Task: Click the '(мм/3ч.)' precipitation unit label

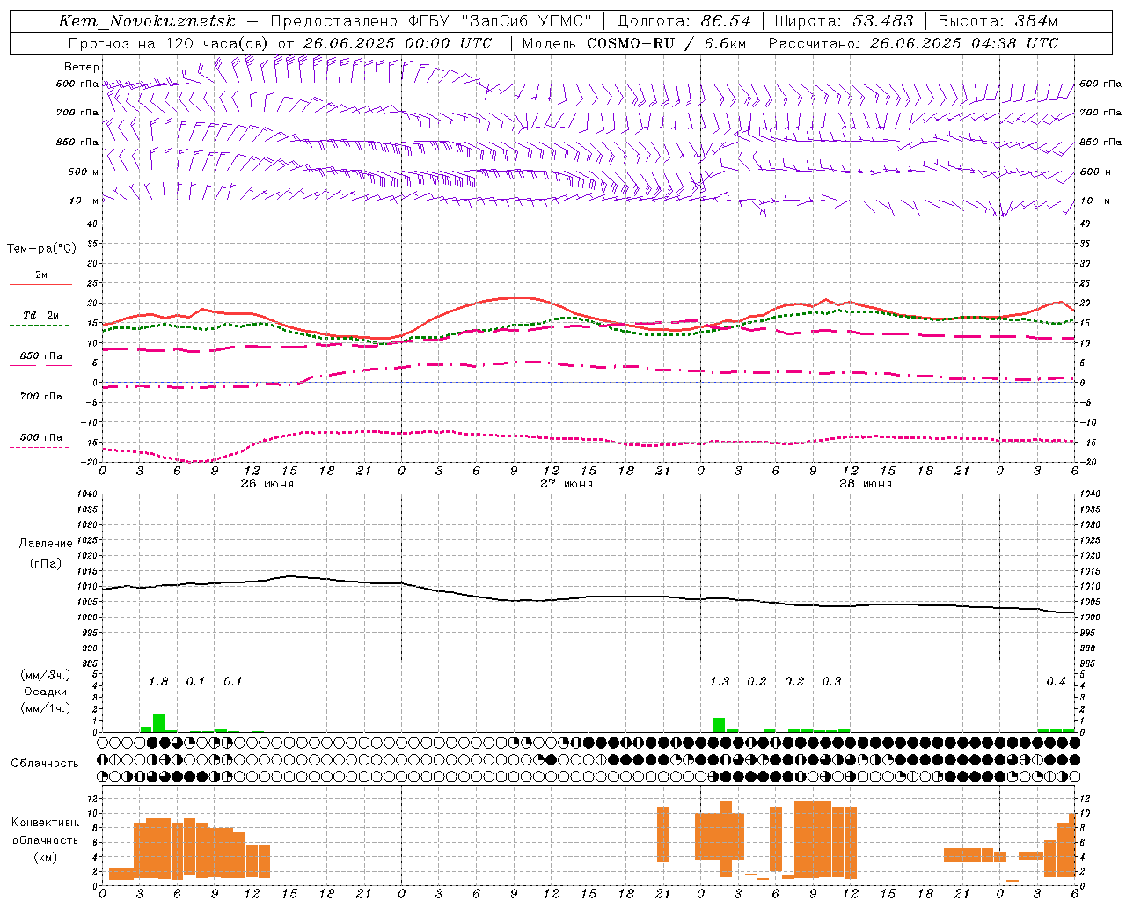Action: pyautogui.click(x=44, y=675)
